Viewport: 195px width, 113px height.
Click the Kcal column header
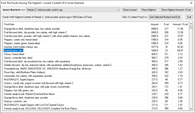point(166,24)
